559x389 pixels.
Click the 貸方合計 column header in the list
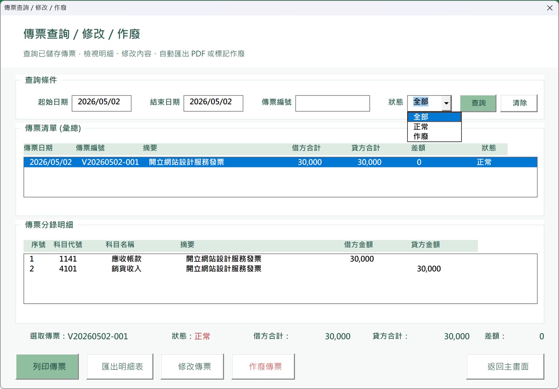click(366, 148)
